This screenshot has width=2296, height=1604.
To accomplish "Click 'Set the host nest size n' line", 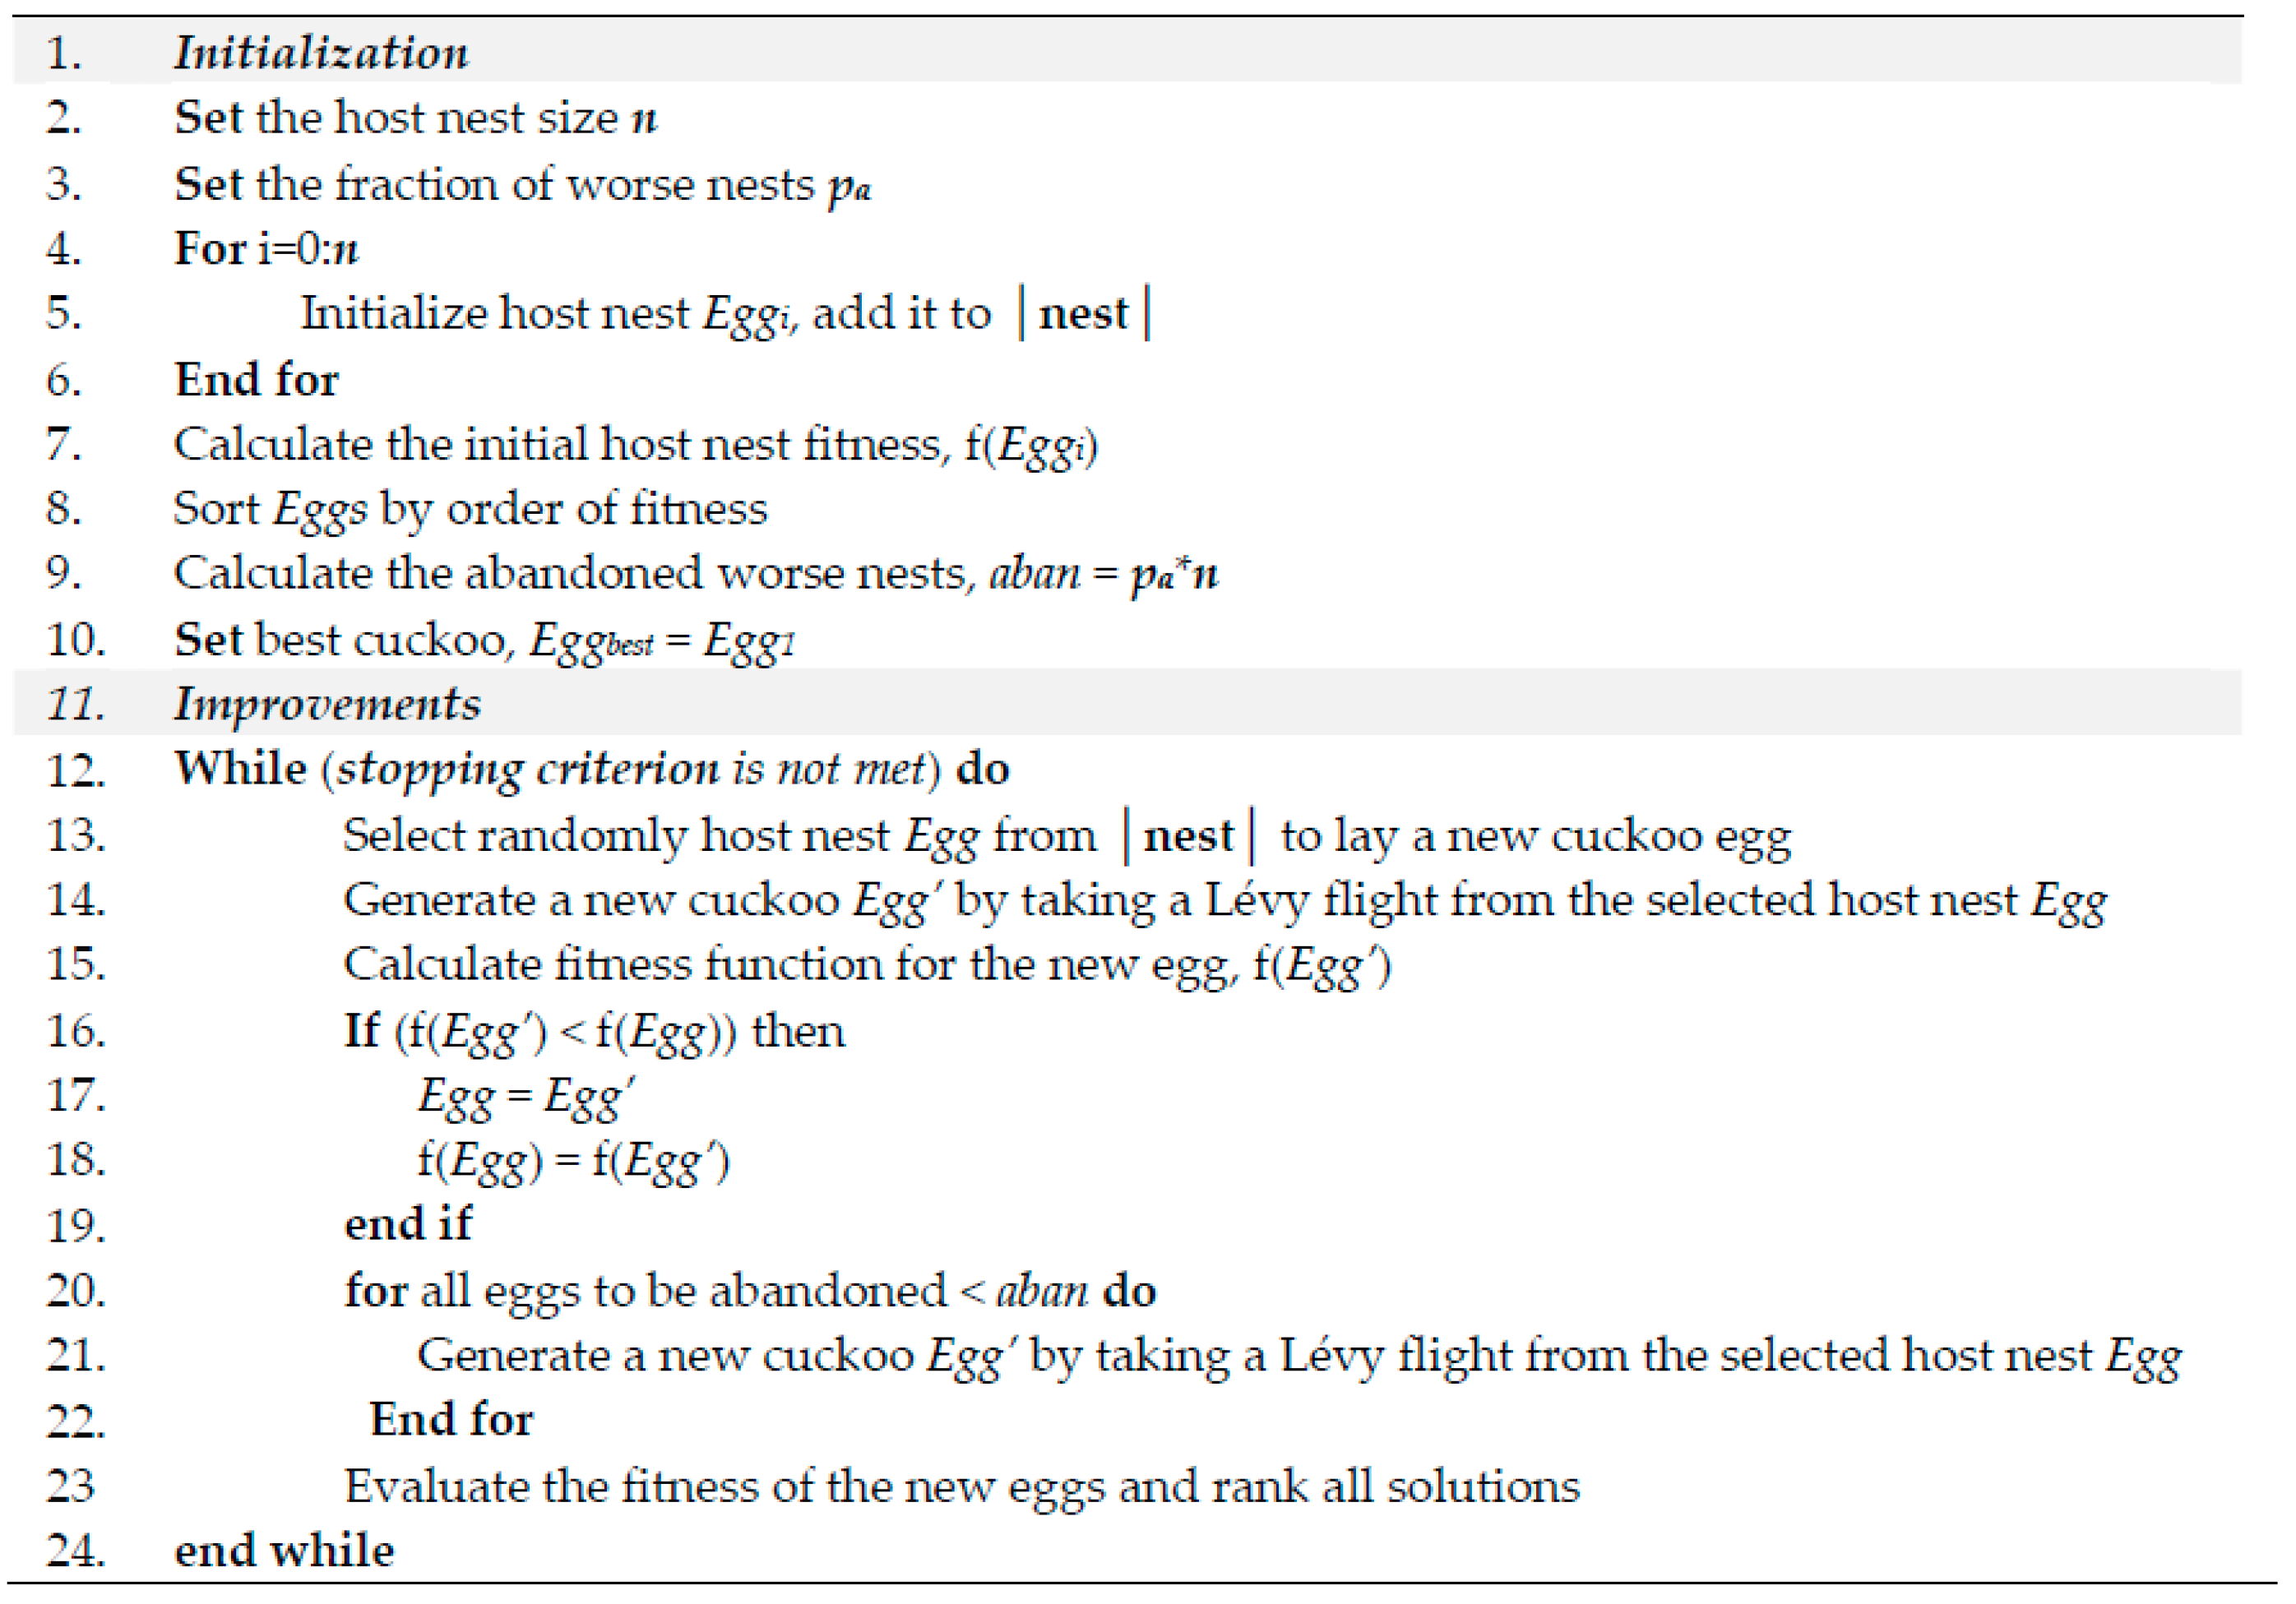I will click(415, 118).
